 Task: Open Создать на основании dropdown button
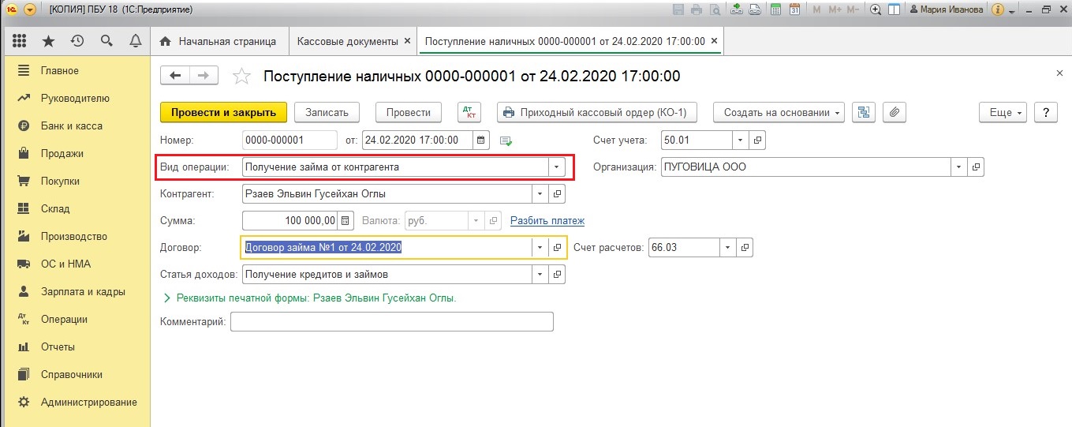click(779, 112)
